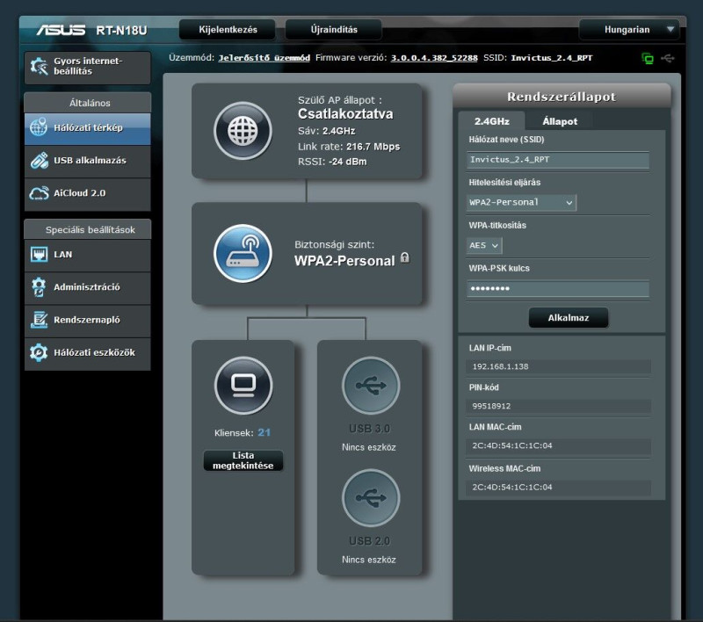Open the Adminisztráció gear icon
The width and height of the screenshot is (703, 622).
[x=39, y=287]
